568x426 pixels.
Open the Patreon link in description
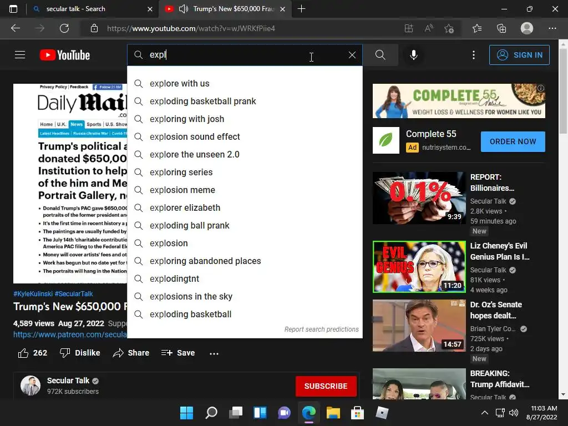coord(70,334)
